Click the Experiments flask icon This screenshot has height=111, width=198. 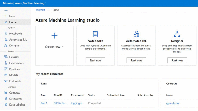pos(6,63)
